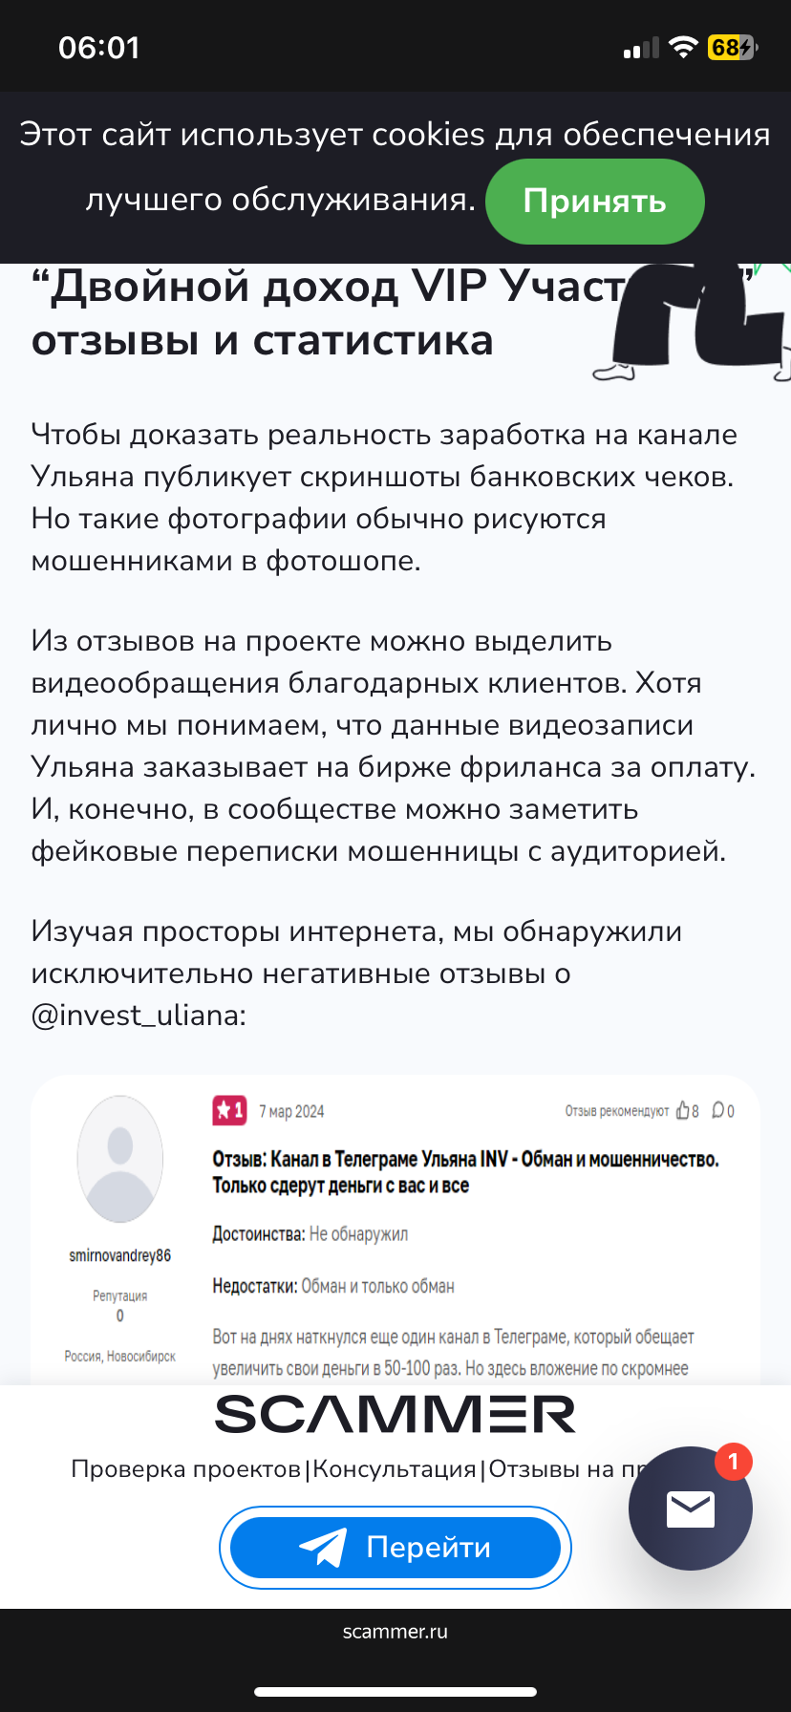The image size is (791, 1712).
Task: Click the Telegram paper plane icon
Action: coord(323,1547)
